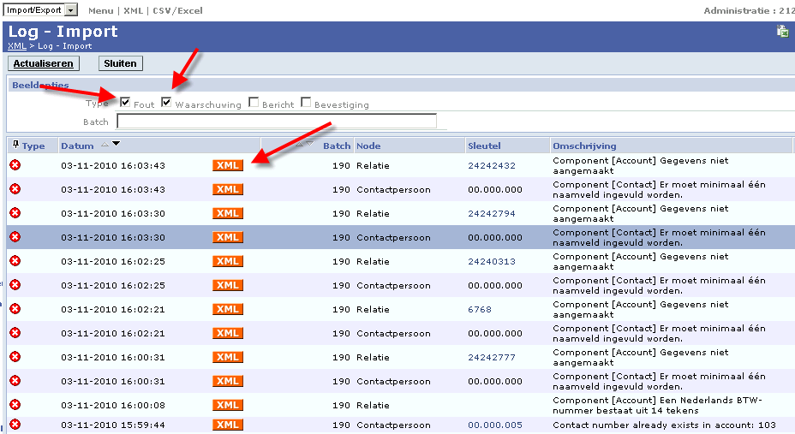Click the Sleutel column header

coord(484,146)
